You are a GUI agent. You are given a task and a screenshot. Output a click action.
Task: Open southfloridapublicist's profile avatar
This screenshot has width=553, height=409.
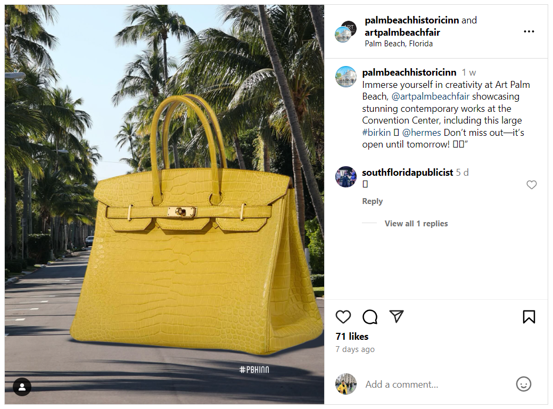(x=345, y=176)
